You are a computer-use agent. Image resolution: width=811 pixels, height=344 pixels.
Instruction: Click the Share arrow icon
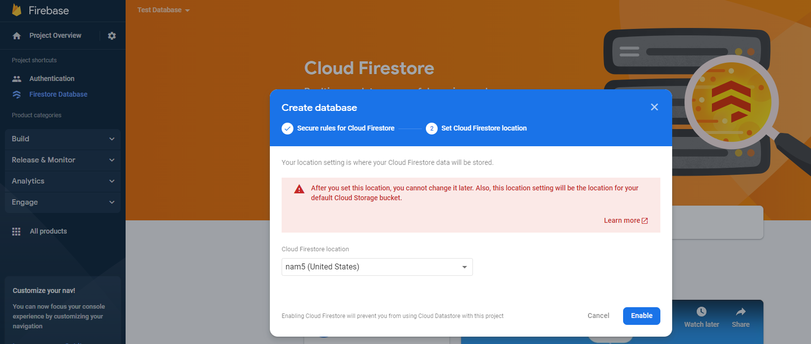click(741, 312)
